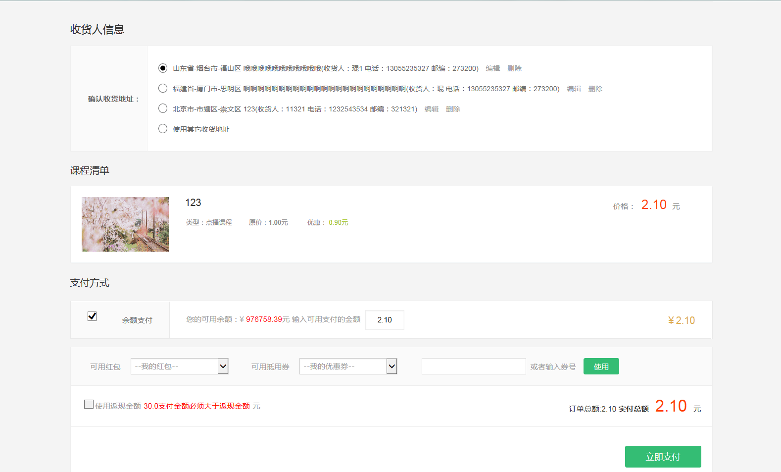Click the 余额支付 label
This screenshot has height=472, width=781.
[138, 320]
